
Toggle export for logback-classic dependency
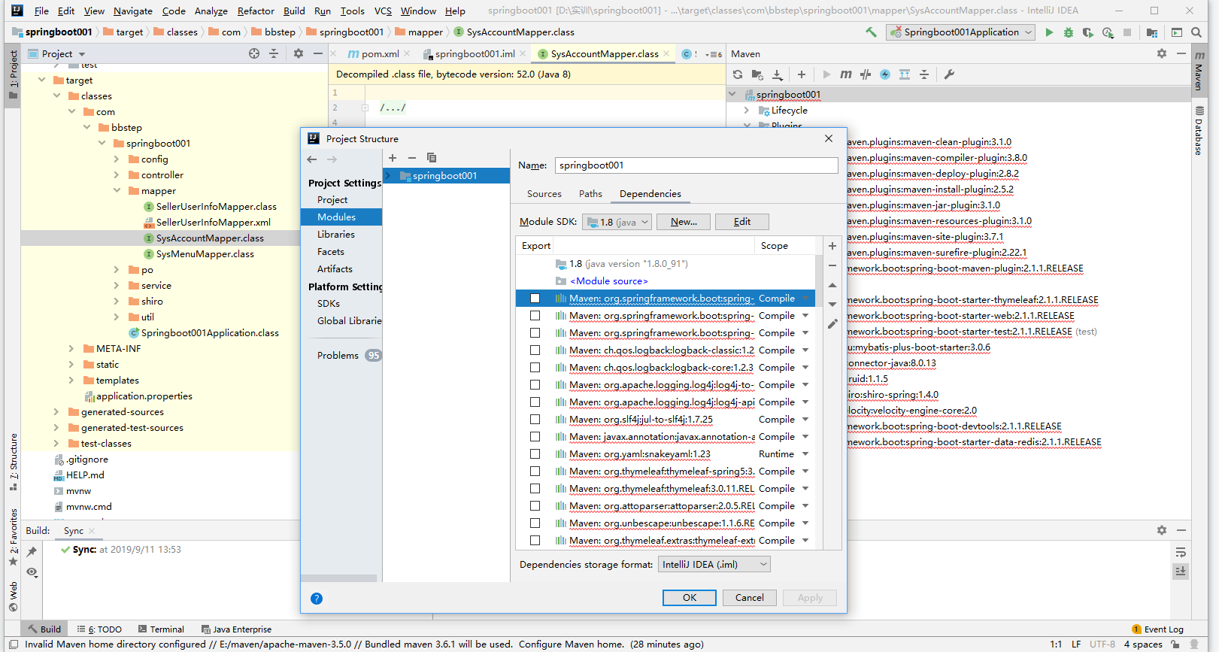535,350
